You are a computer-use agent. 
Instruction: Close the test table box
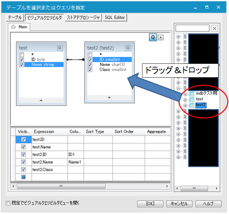click(x=60, y=48)
